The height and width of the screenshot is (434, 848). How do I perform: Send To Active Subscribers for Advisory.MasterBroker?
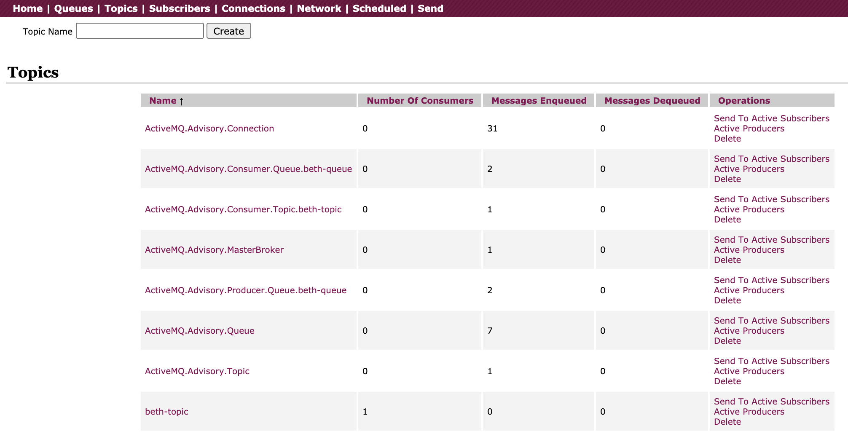pyautogui.click(x=772, y=240)
